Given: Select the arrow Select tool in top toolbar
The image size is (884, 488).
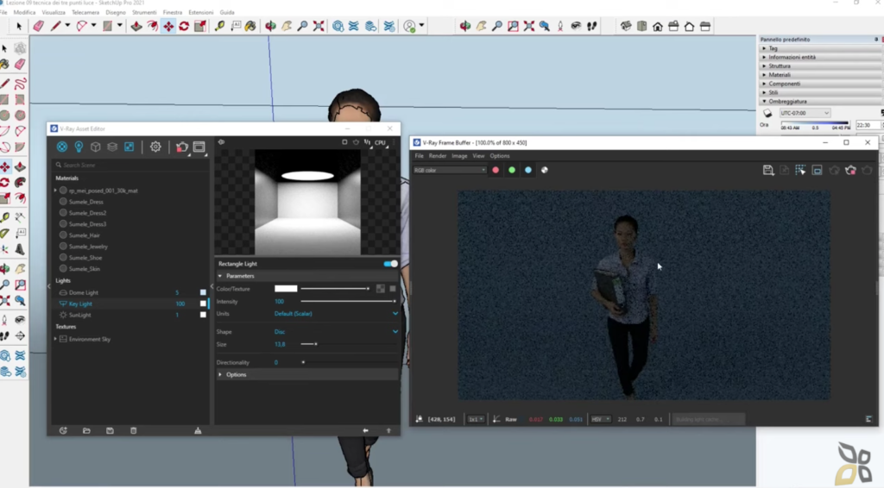Looking at the screenshot, I should point(19,26).
